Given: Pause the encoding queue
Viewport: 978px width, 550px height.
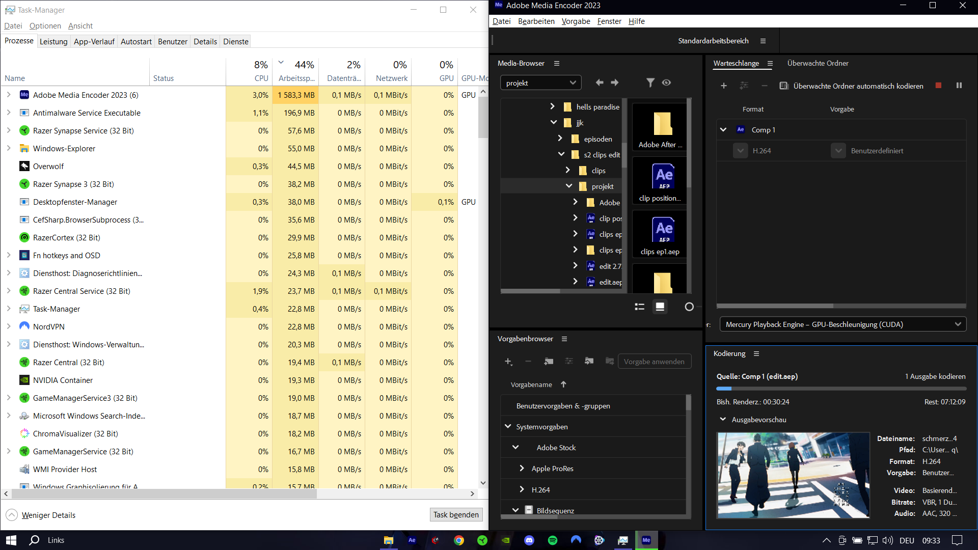Looking at the screenshot, I should 959,86.
